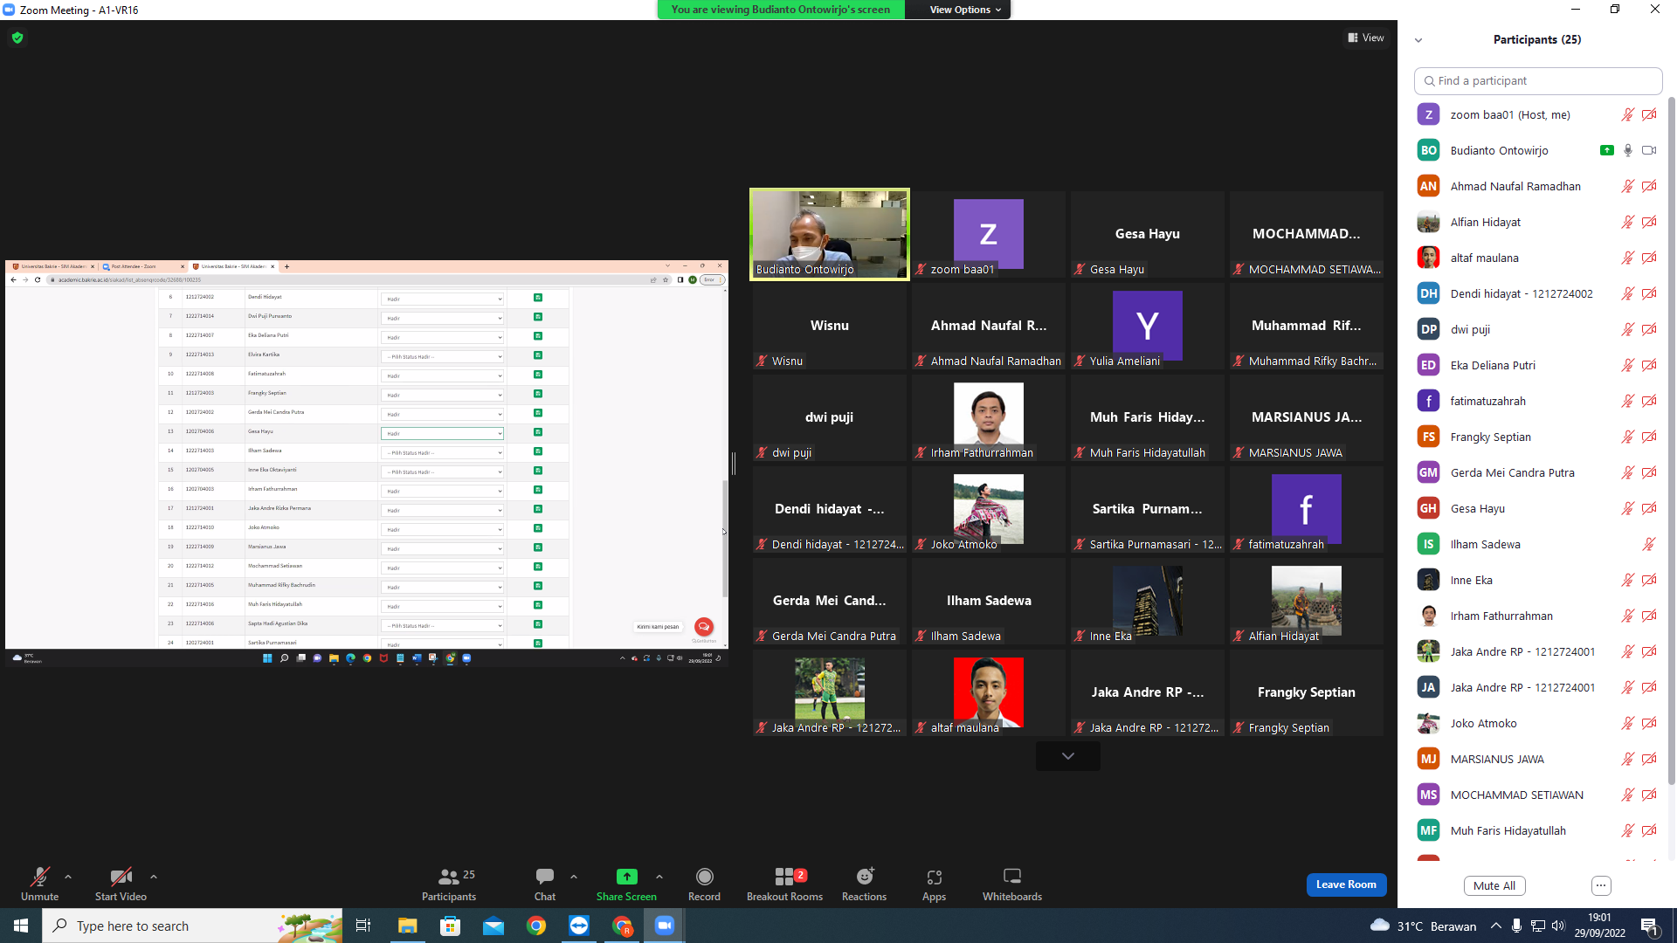Click "Frangky Septian" in the participants list
Screen dimensions: 1677x943
pyautogui.click(x=1490, y=437)
